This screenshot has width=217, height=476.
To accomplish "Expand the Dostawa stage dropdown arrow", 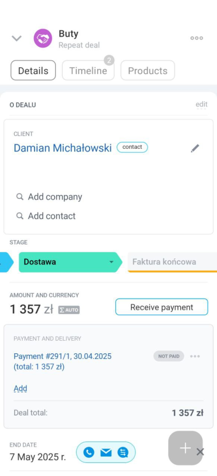I will [x=112, y=262].
